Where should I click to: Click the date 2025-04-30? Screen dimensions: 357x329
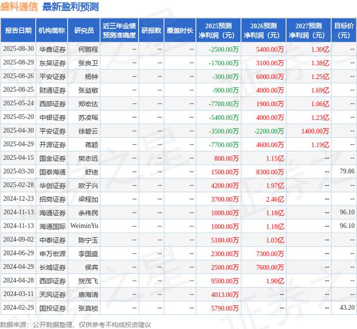tap(18, 131)
